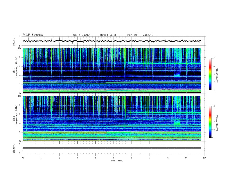
Task: Click tick label "3" on the time axis
Action: point(77,158)
